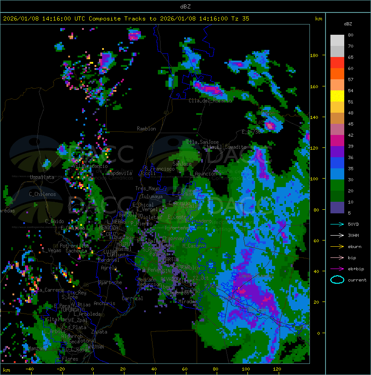The height and width of the screenshot is (375, 371).
Task: Click the 'Tulumaya' label on map
Action: [152, 196]
